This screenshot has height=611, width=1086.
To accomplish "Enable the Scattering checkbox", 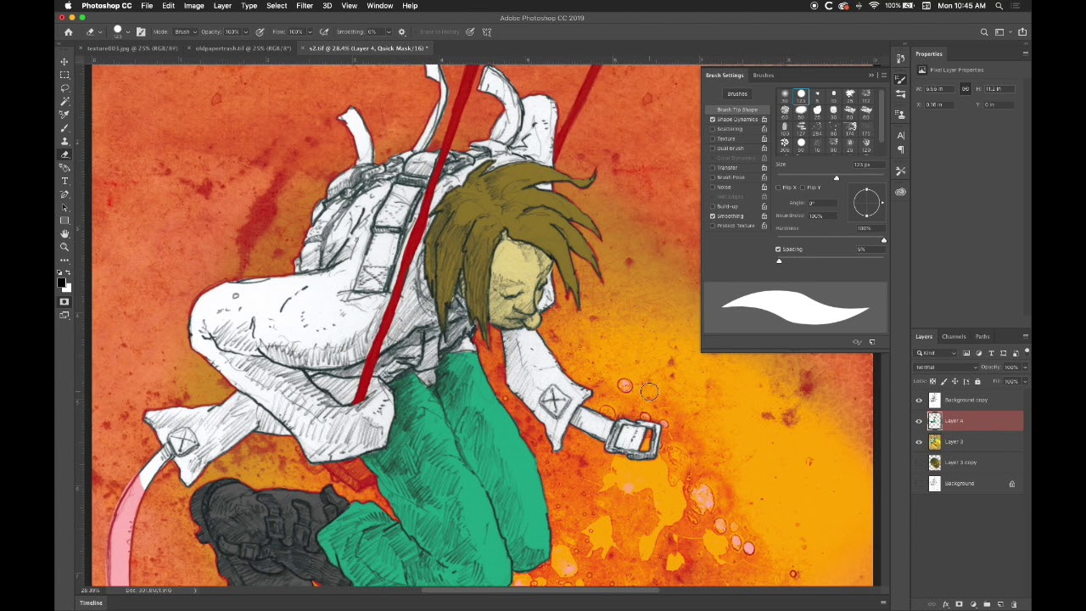I will [713, 129].
